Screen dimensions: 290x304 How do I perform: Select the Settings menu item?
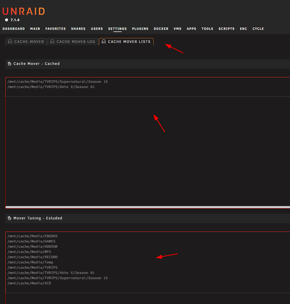pos(117,29)
